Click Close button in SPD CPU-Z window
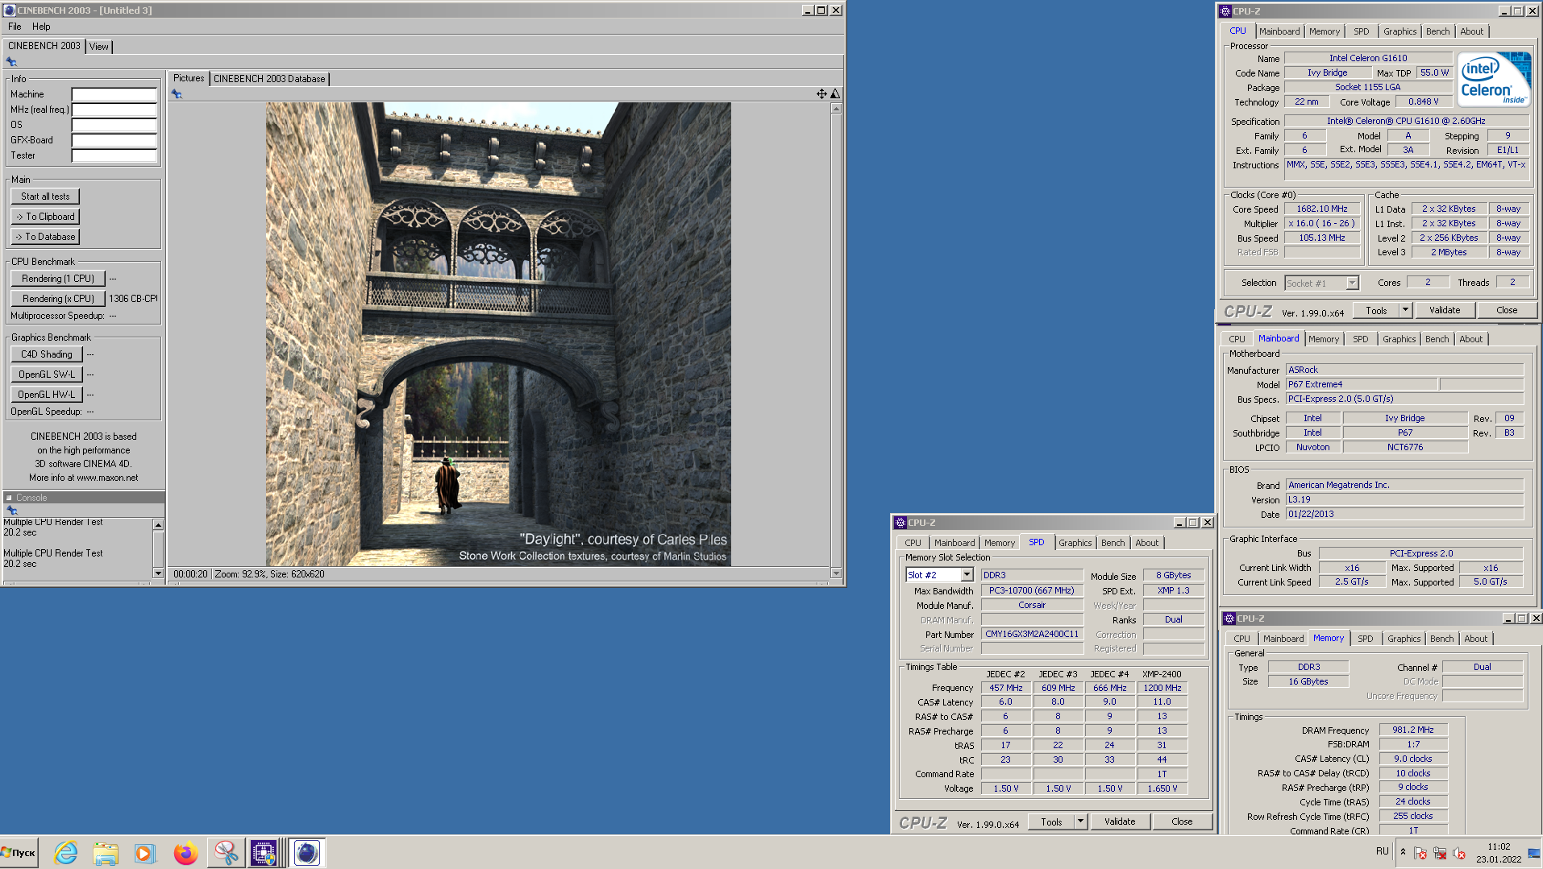This screenshot has height=869, width=1543. [x=1182, y=821]
